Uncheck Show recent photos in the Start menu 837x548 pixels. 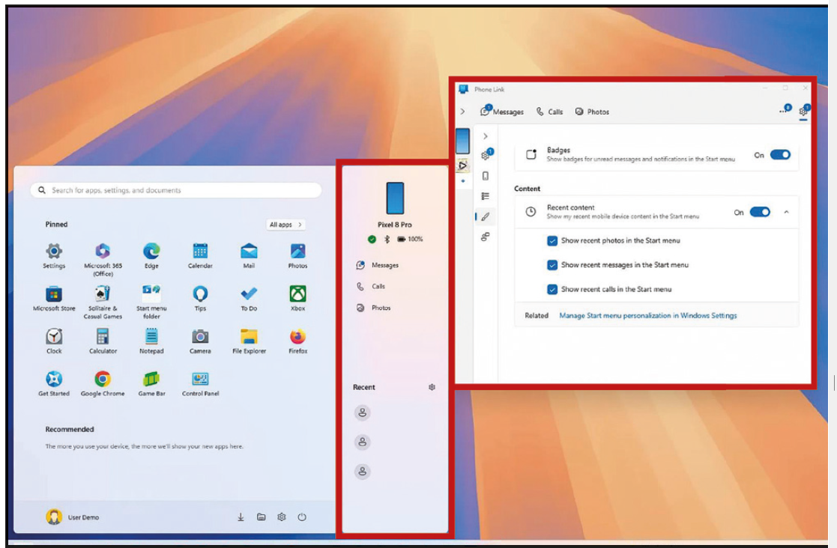552,241
